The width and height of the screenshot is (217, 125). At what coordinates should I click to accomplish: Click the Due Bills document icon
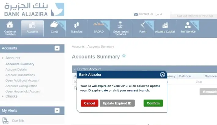5,121
